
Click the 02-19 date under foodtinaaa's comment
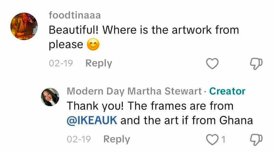click(x=61, y=63)
